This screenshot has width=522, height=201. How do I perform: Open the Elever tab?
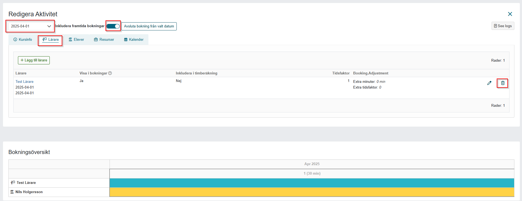click(x=76, y=39)
